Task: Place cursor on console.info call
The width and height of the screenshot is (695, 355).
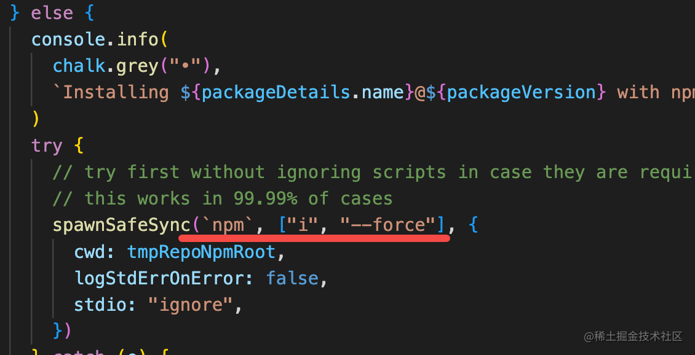Action: click(95, 39)
